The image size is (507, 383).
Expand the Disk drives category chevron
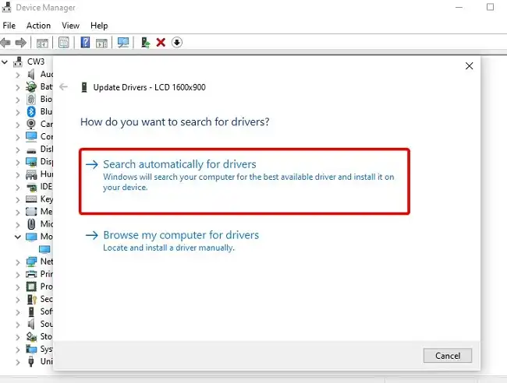coord(18,149)
